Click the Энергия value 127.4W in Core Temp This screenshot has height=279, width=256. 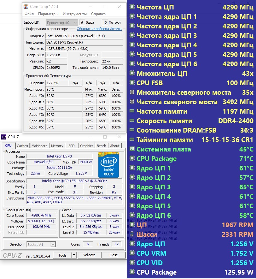pyautogui.click(x=57, y=83)
